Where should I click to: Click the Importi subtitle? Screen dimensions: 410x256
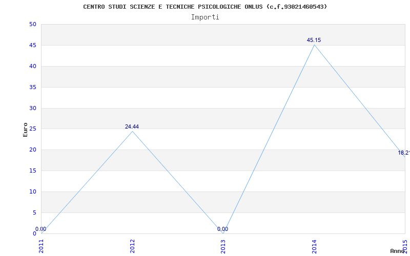tap(205, 17)
